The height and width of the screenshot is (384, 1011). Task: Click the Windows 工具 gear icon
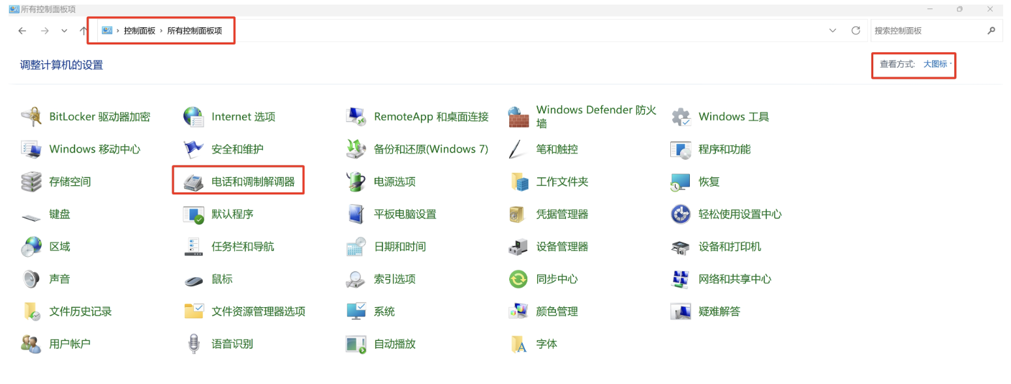681,117
